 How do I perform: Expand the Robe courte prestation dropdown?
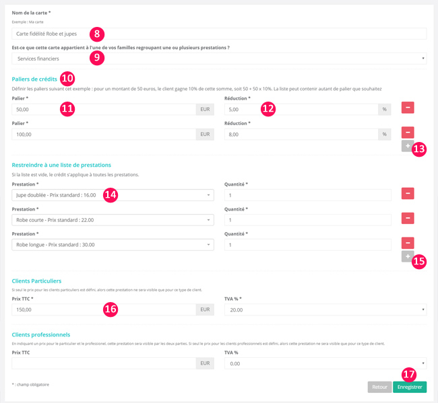[x=113, y=219]
